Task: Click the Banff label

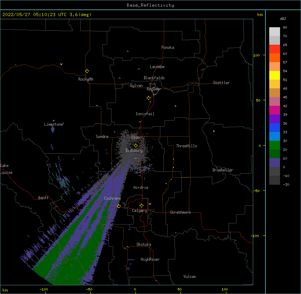Action: click(x=43, y=198)
